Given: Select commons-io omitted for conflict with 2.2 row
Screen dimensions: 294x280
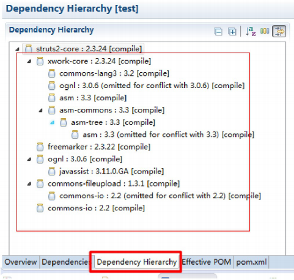Looking at the screenshot, I should coord(154,196).
